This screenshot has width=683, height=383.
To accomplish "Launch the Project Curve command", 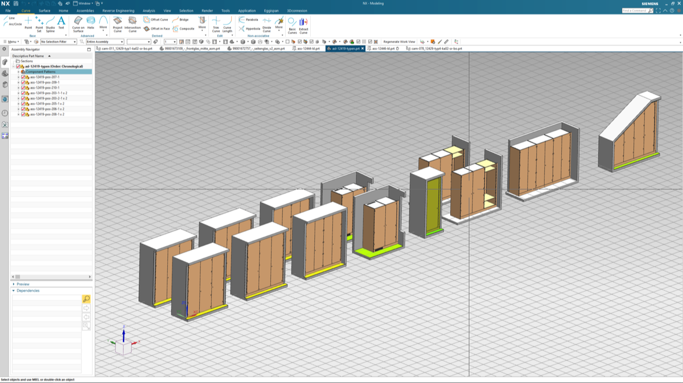I will pos(118,24).
